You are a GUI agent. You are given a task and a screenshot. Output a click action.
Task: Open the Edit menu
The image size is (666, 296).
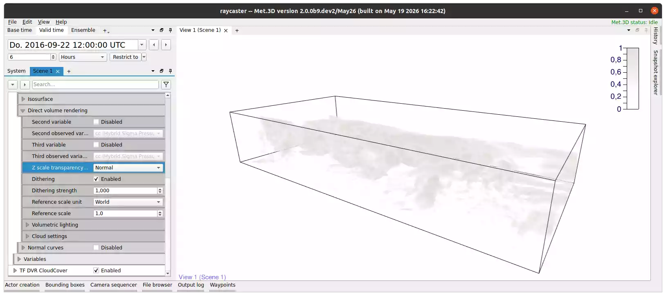click(x=27, y=22)
